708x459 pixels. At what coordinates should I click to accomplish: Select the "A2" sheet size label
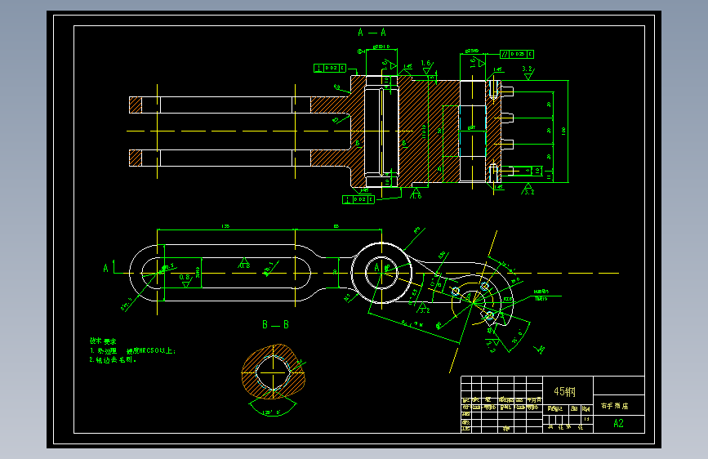619,423
